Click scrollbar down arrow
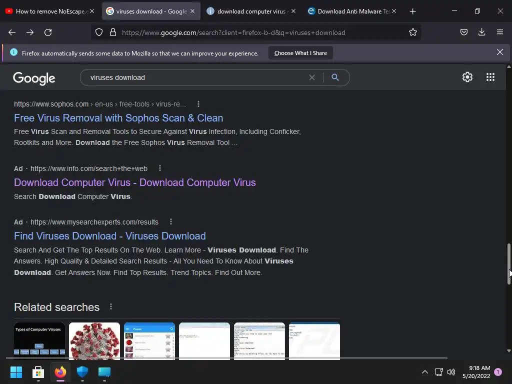This screenshot has height=384, width=512. pos(508,350)
